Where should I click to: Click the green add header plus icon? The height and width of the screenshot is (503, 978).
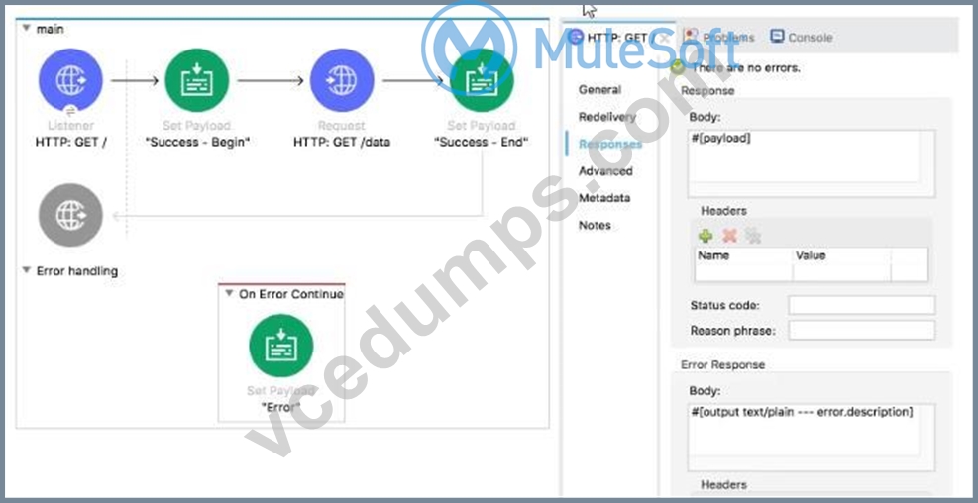point(706,236)
